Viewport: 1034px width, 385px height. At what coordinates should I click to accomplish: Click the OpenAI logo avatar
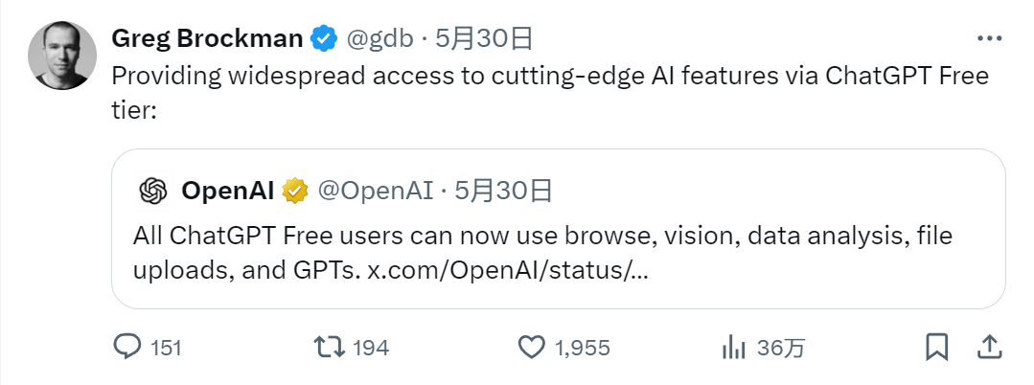tap(153, 192)
